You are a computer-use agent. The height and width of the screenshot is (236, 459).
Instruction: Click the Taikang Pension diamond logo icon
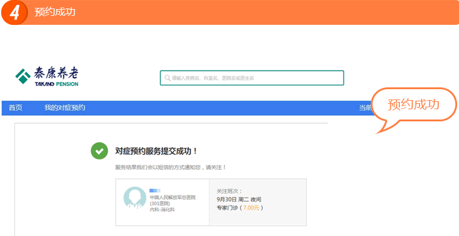(23, 76)
